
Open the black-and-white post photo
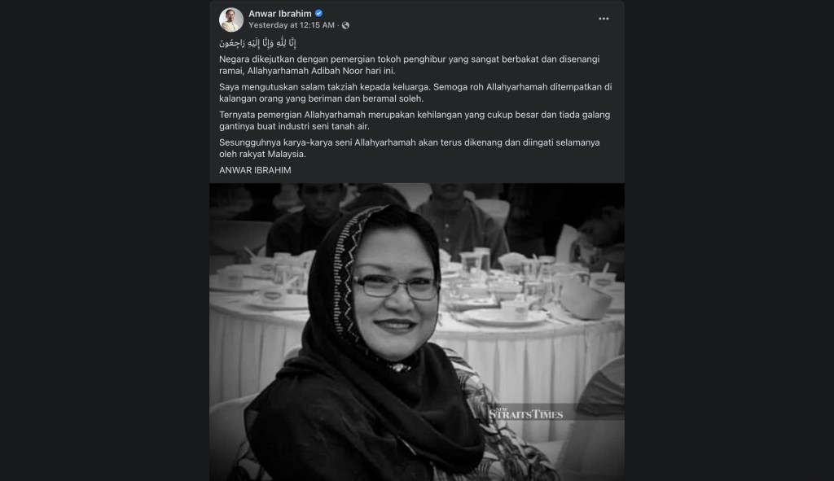(417, 332)
